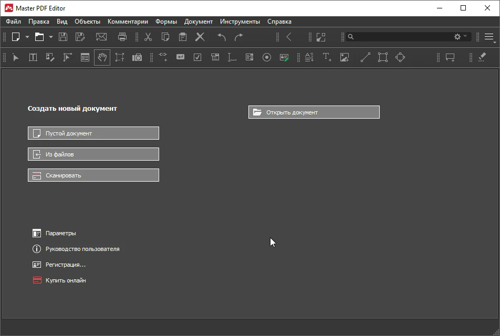Open the Инструменты menu
Viewport: 500px width, 336px height.
pos(240,22)
